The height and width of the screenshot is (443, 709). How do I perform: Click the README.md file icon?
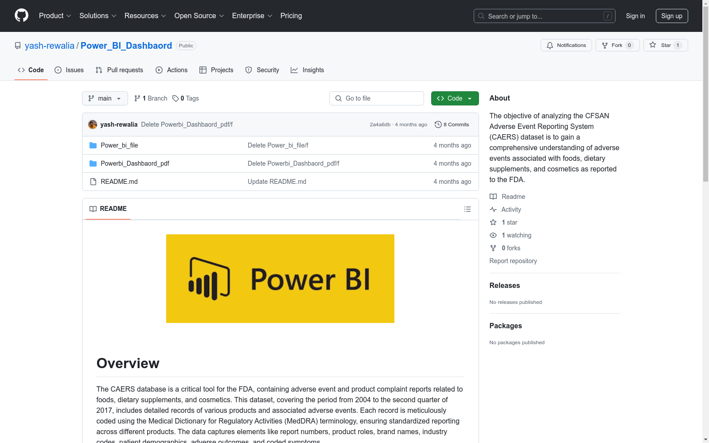pyautogui.click(x=93, y=182)
